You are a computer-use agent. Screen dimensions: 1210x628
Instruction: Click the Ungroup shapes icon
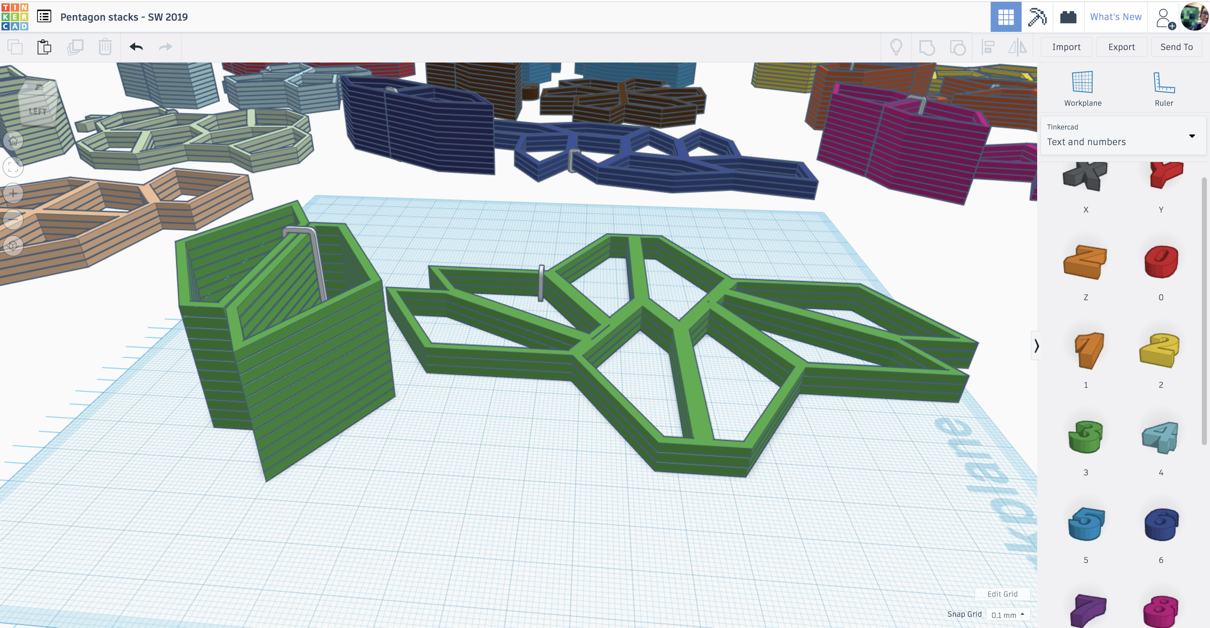[957, 47]
